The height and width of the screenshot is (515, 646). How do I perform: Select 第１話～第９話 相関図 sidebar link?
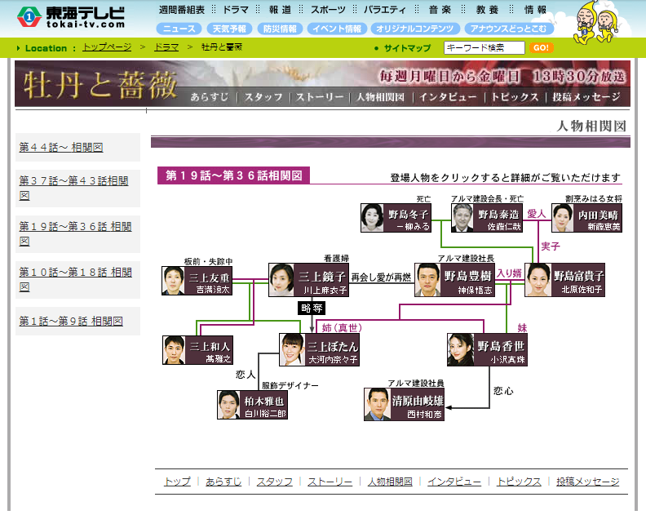pyautogui.click(x=71, y=322)
